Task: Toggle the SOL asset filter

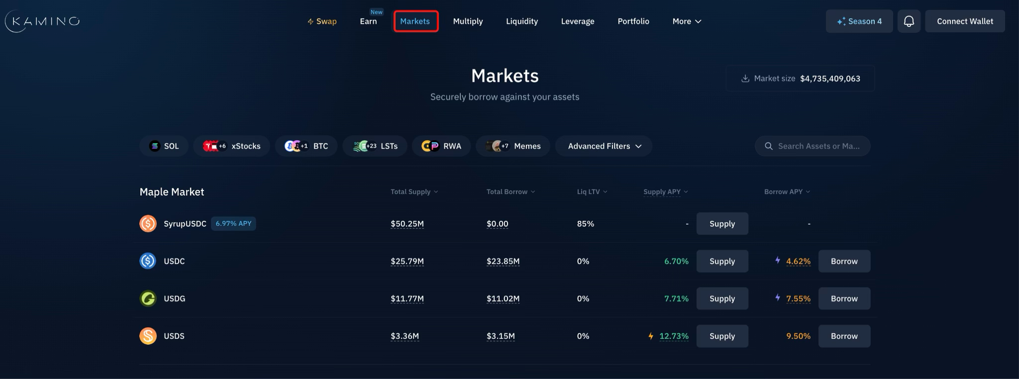Action: (164, 146)
